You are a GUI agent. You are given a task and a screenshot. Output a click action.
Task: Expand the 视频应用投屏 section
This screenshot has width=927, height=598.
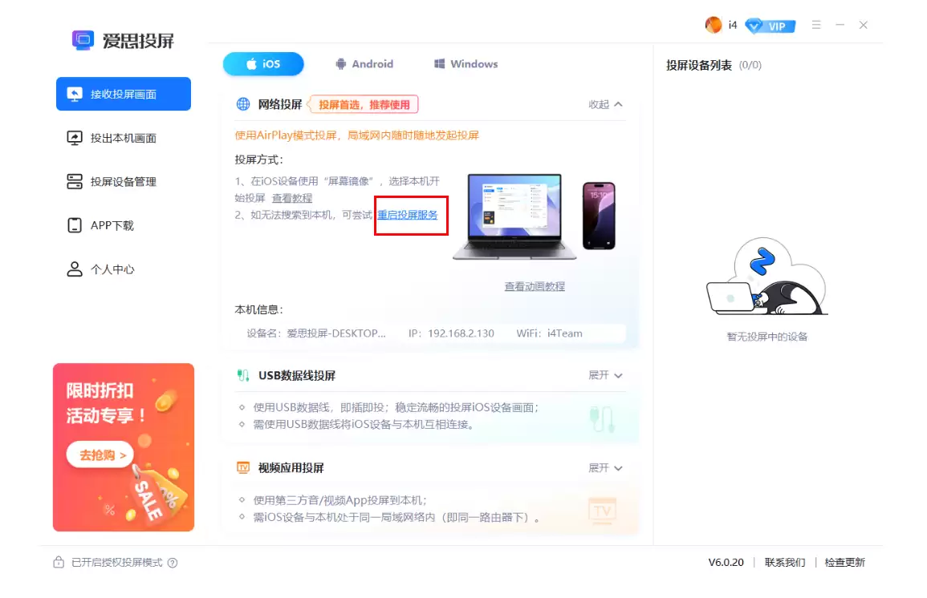point(605,468)
